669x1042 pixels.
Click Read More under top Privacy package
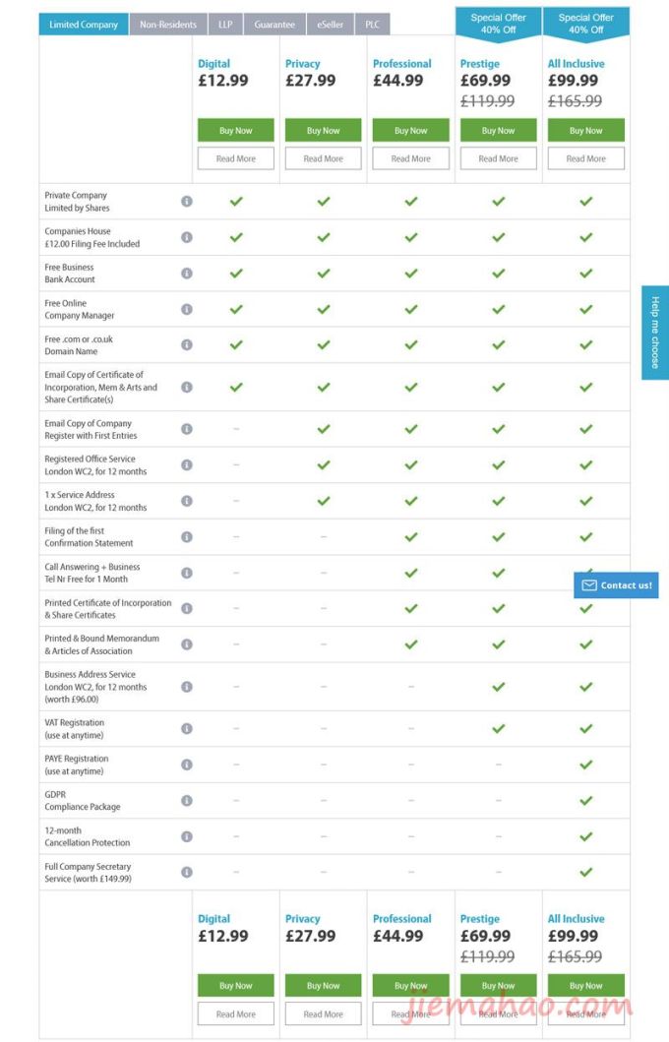(324, 158)
